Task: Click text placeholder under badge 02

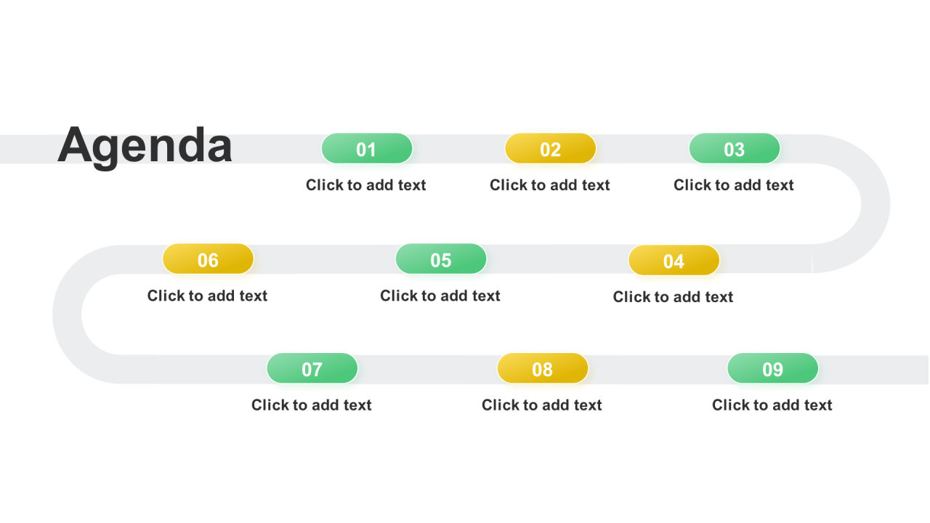Action: click(x=550, y=185)
